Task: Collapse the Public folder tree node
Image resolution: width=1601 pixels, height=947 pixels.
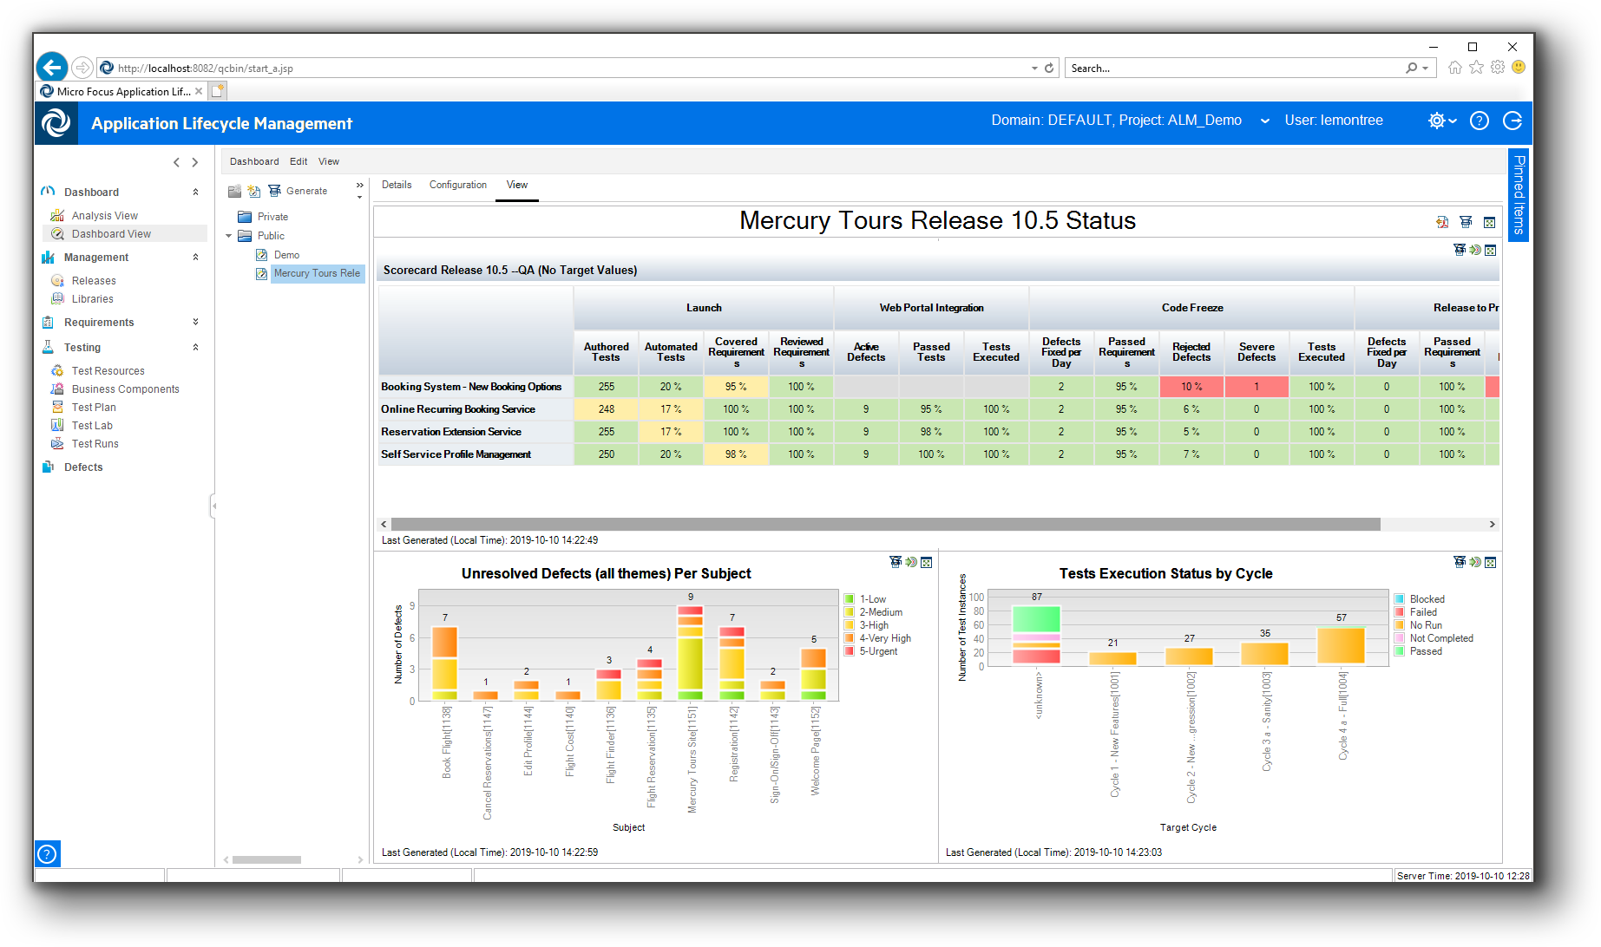Action: pos(229,236)
